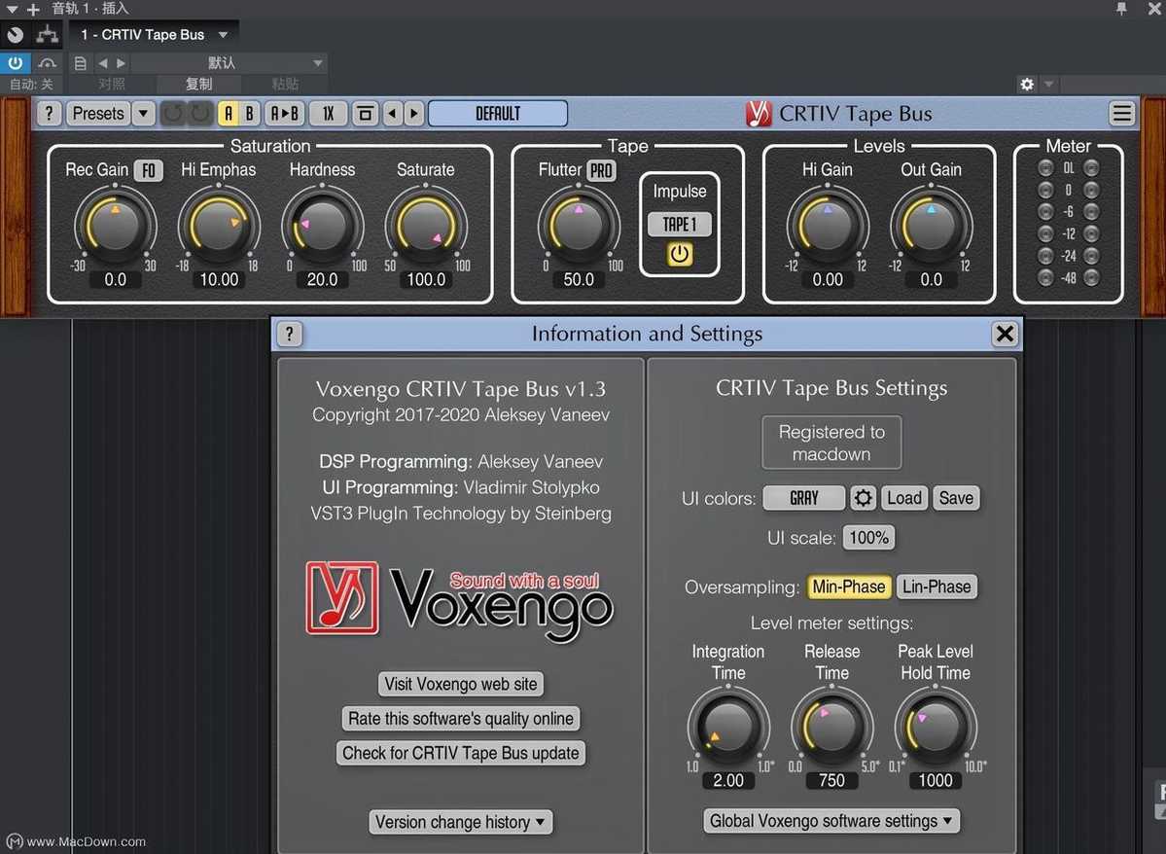Click the 粘贴 paste option

[x=285, y=84]
